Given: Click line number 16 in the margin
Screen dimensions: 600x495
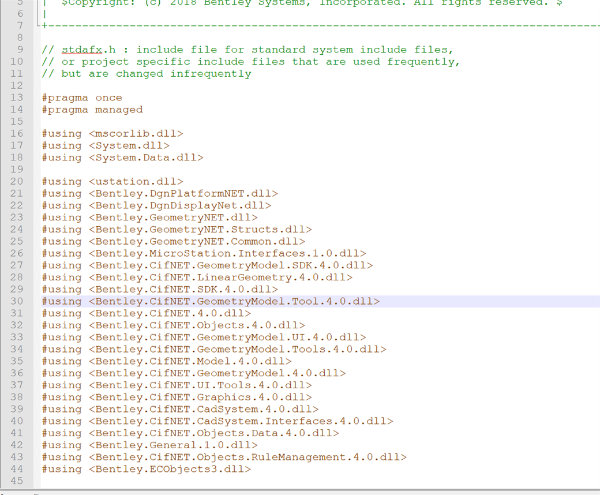Looking at the screenshot, I should (17, 133).
